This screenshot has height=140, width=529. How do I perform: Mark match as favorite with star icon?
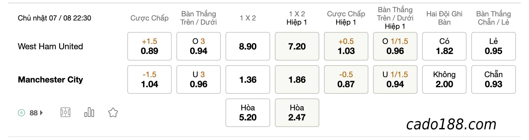[113, 112]
